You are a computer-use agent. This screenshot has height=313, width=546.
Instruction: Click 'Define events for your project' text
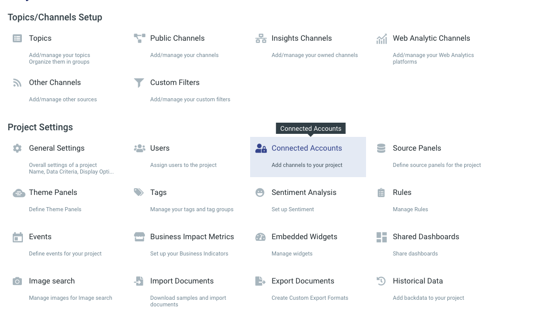coord(65,254)
